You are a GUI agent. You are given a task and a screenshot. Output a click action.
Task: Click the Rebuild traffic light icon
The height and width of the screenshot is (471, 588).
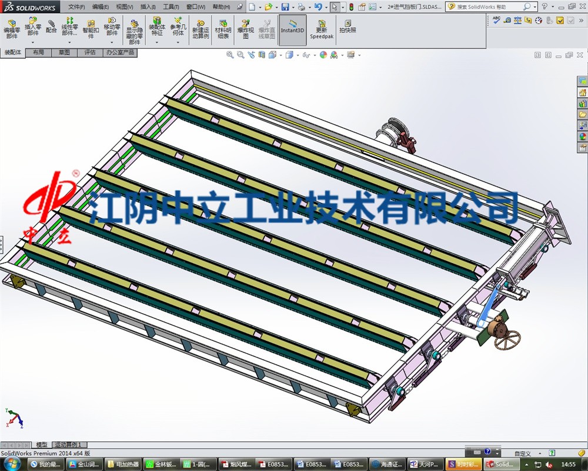[352, 6]
